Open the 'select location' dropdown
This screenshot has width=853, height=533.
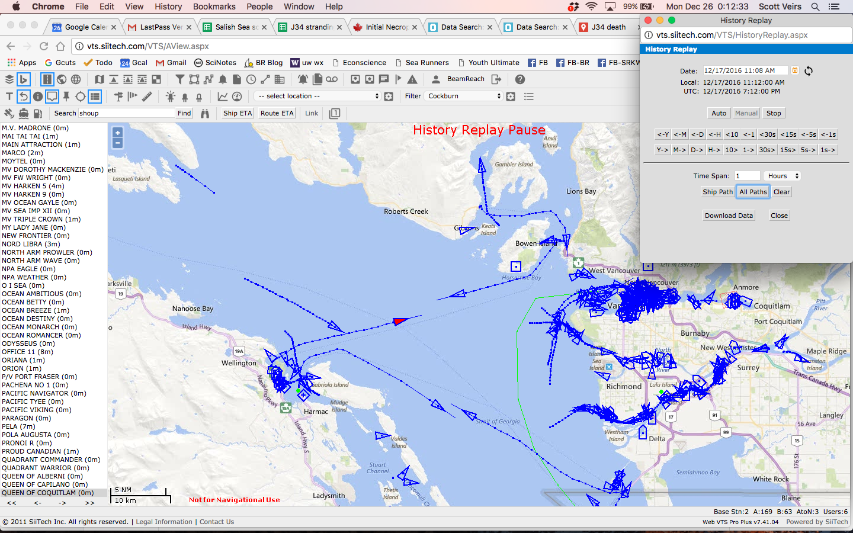pyautogui.click(x=318, y=96)
